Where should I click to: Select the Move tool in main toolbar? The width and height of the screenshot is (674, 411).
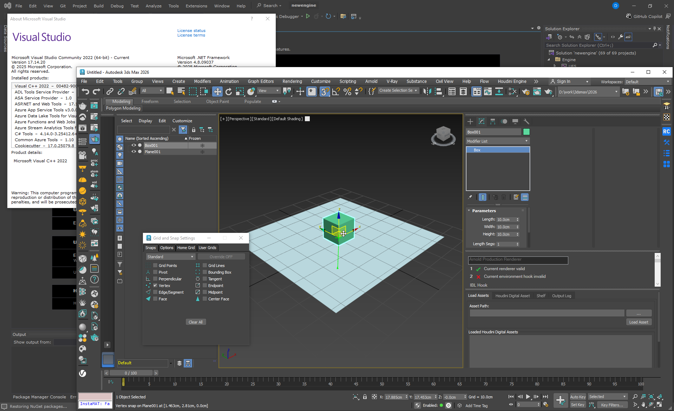217,92
